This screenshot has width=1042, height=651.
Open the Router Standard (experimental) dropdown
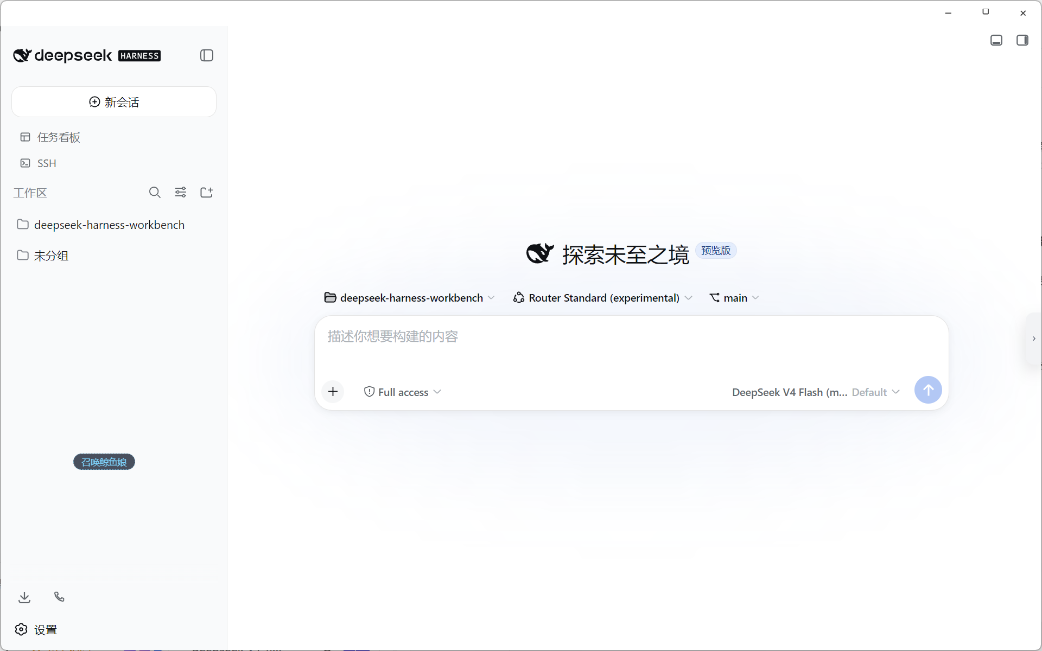603,298
